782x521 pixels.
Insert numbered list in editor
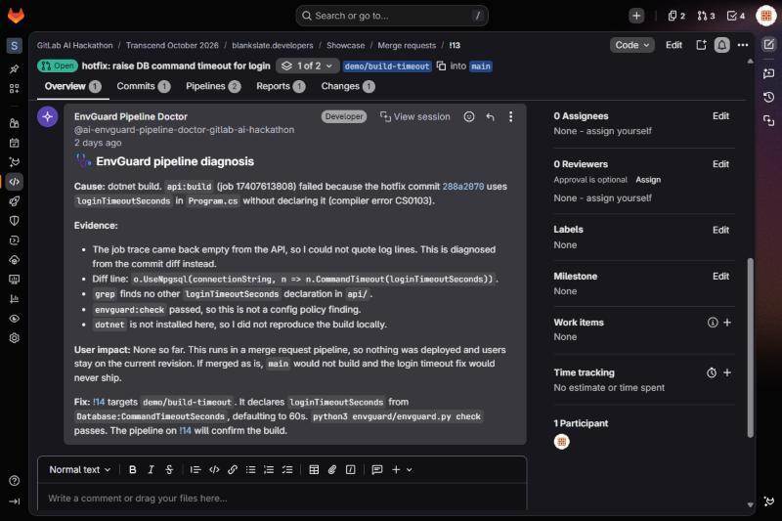click(x=269, y=469)
